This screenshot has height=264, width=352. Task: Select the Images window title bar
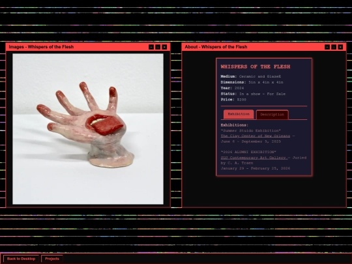tap(88, 47)
